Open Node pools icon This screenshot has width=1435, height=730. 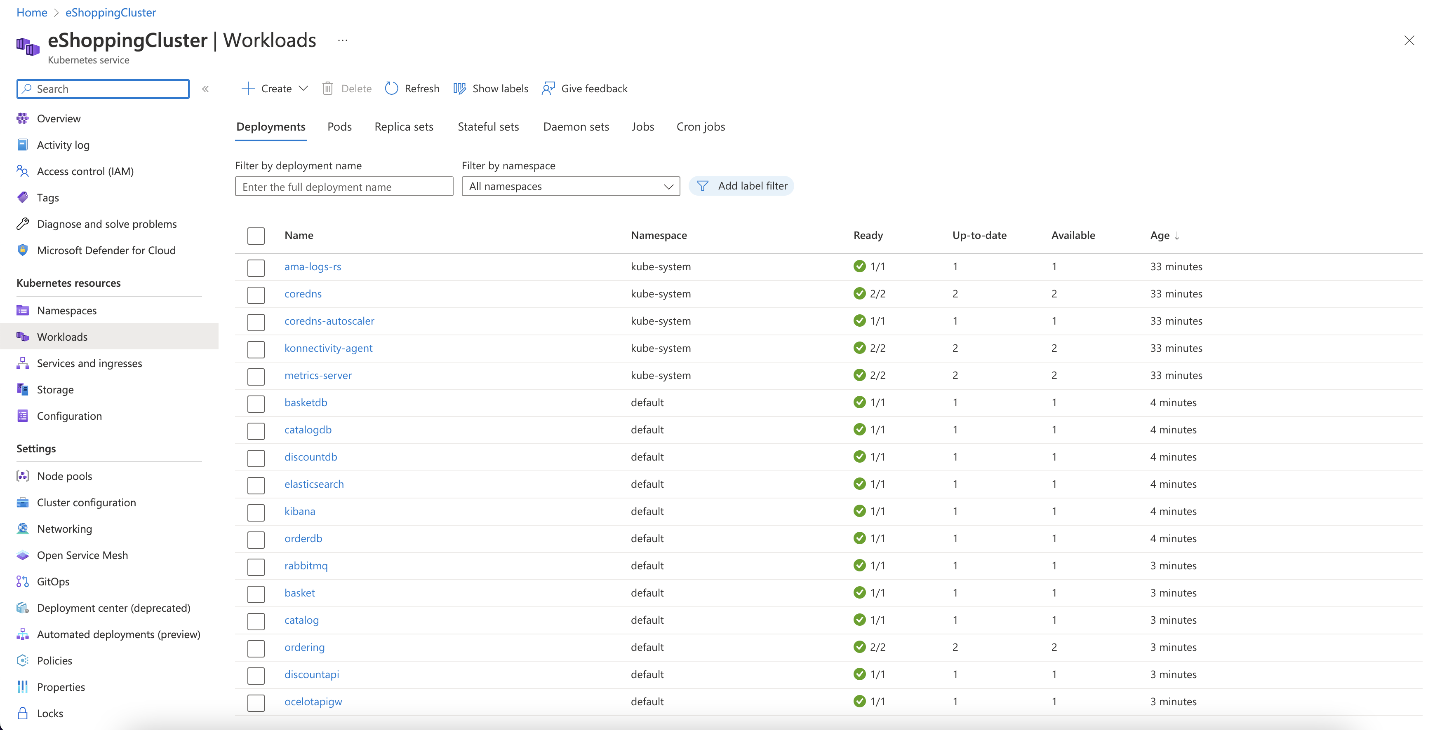[22, 476]
